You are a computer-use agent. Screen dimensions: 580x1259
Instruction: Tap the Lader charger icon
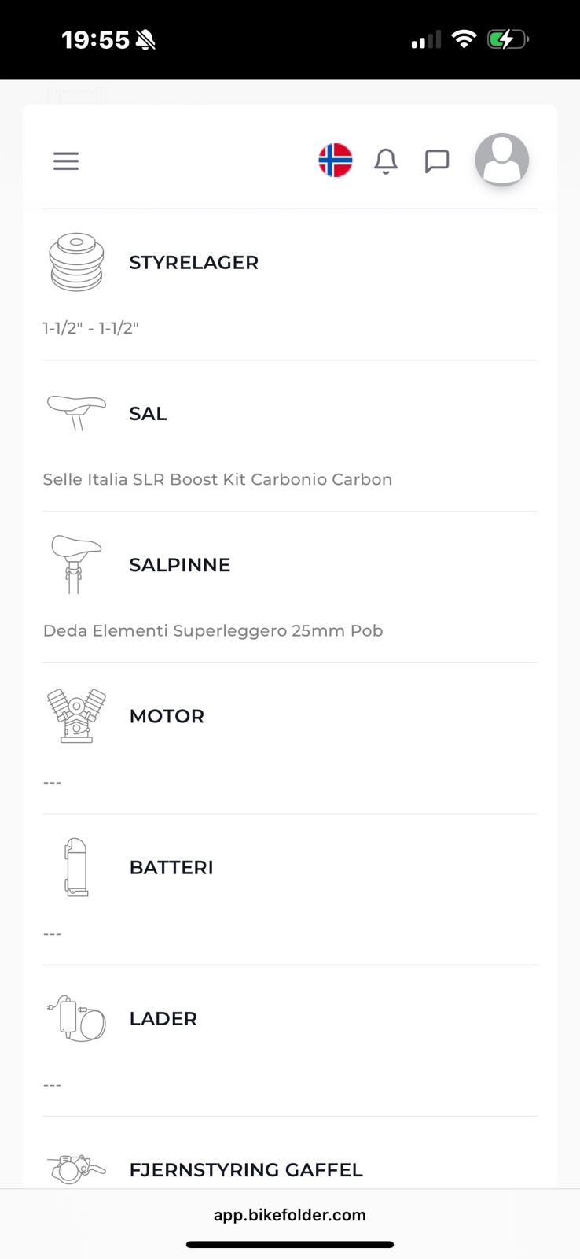coord(76,1018)
